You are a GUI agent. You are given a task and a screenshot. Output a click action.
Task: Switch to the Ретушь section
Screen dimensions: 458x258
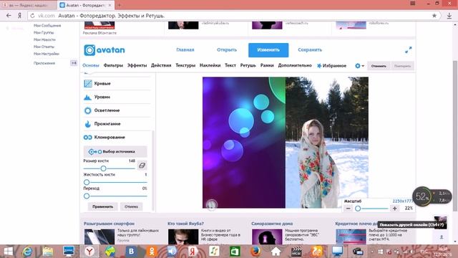[248, 65]
